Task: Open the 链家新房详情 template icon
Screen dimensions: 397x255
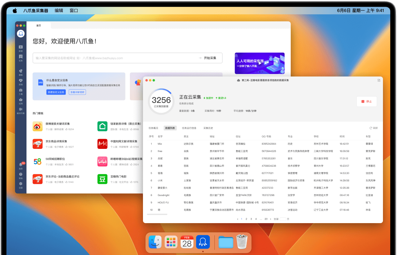Action: pyautogui.click(x=102, y=126)
